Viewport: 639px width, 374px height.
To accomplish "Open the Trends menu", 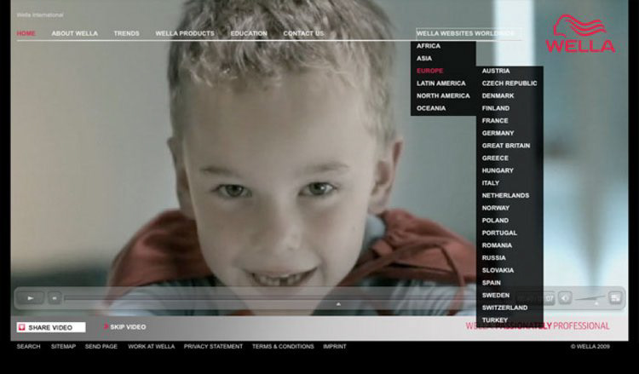I will tap(126, 33).
